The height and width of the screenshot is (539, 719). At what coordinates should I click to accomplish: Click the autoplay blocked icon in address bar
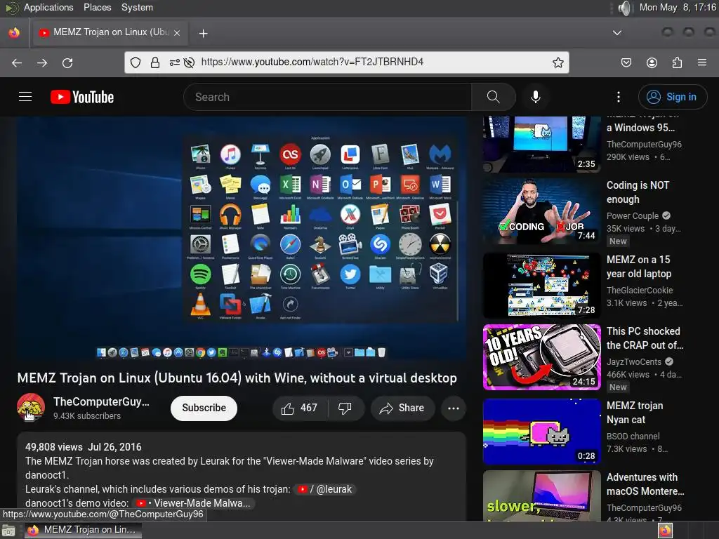[189, 62]
